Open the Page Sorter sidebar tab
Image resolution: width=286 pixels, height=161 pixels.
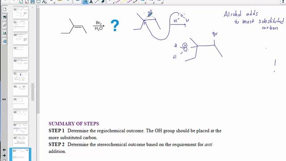coord(5,9)
